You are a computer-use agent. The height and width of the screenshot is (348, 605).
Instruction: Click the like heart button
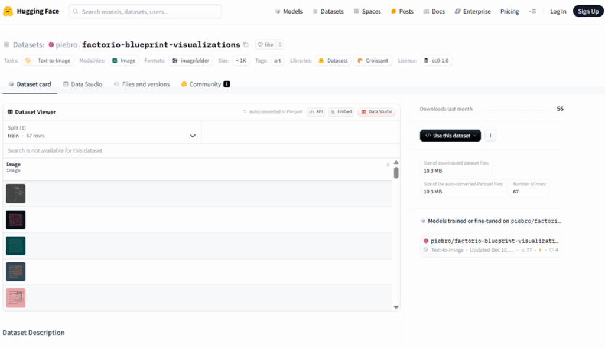(x=265, y=45)
